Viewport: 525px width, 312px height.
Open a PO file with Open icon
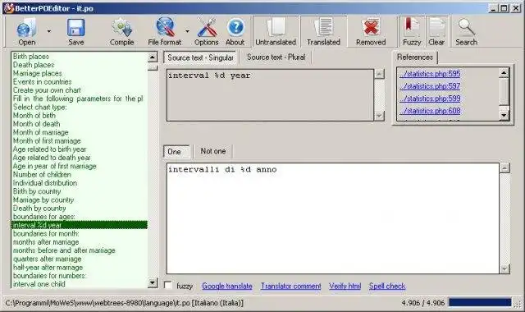point(27,31)
